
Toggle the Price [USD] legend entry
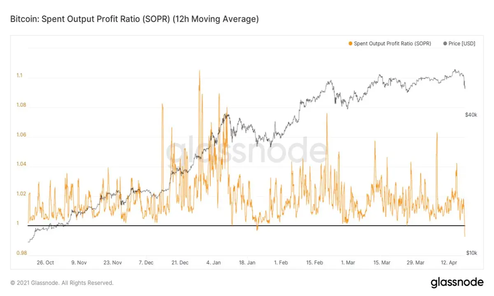[x=459, y=44]
